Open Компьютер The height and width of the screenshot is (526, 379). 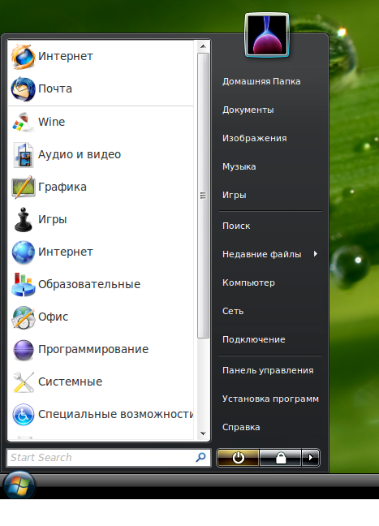248,282
